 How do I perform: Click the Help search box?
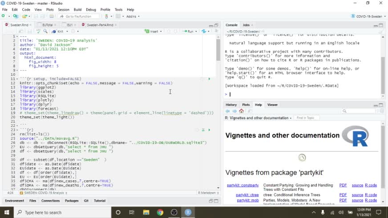pos(358,111)
